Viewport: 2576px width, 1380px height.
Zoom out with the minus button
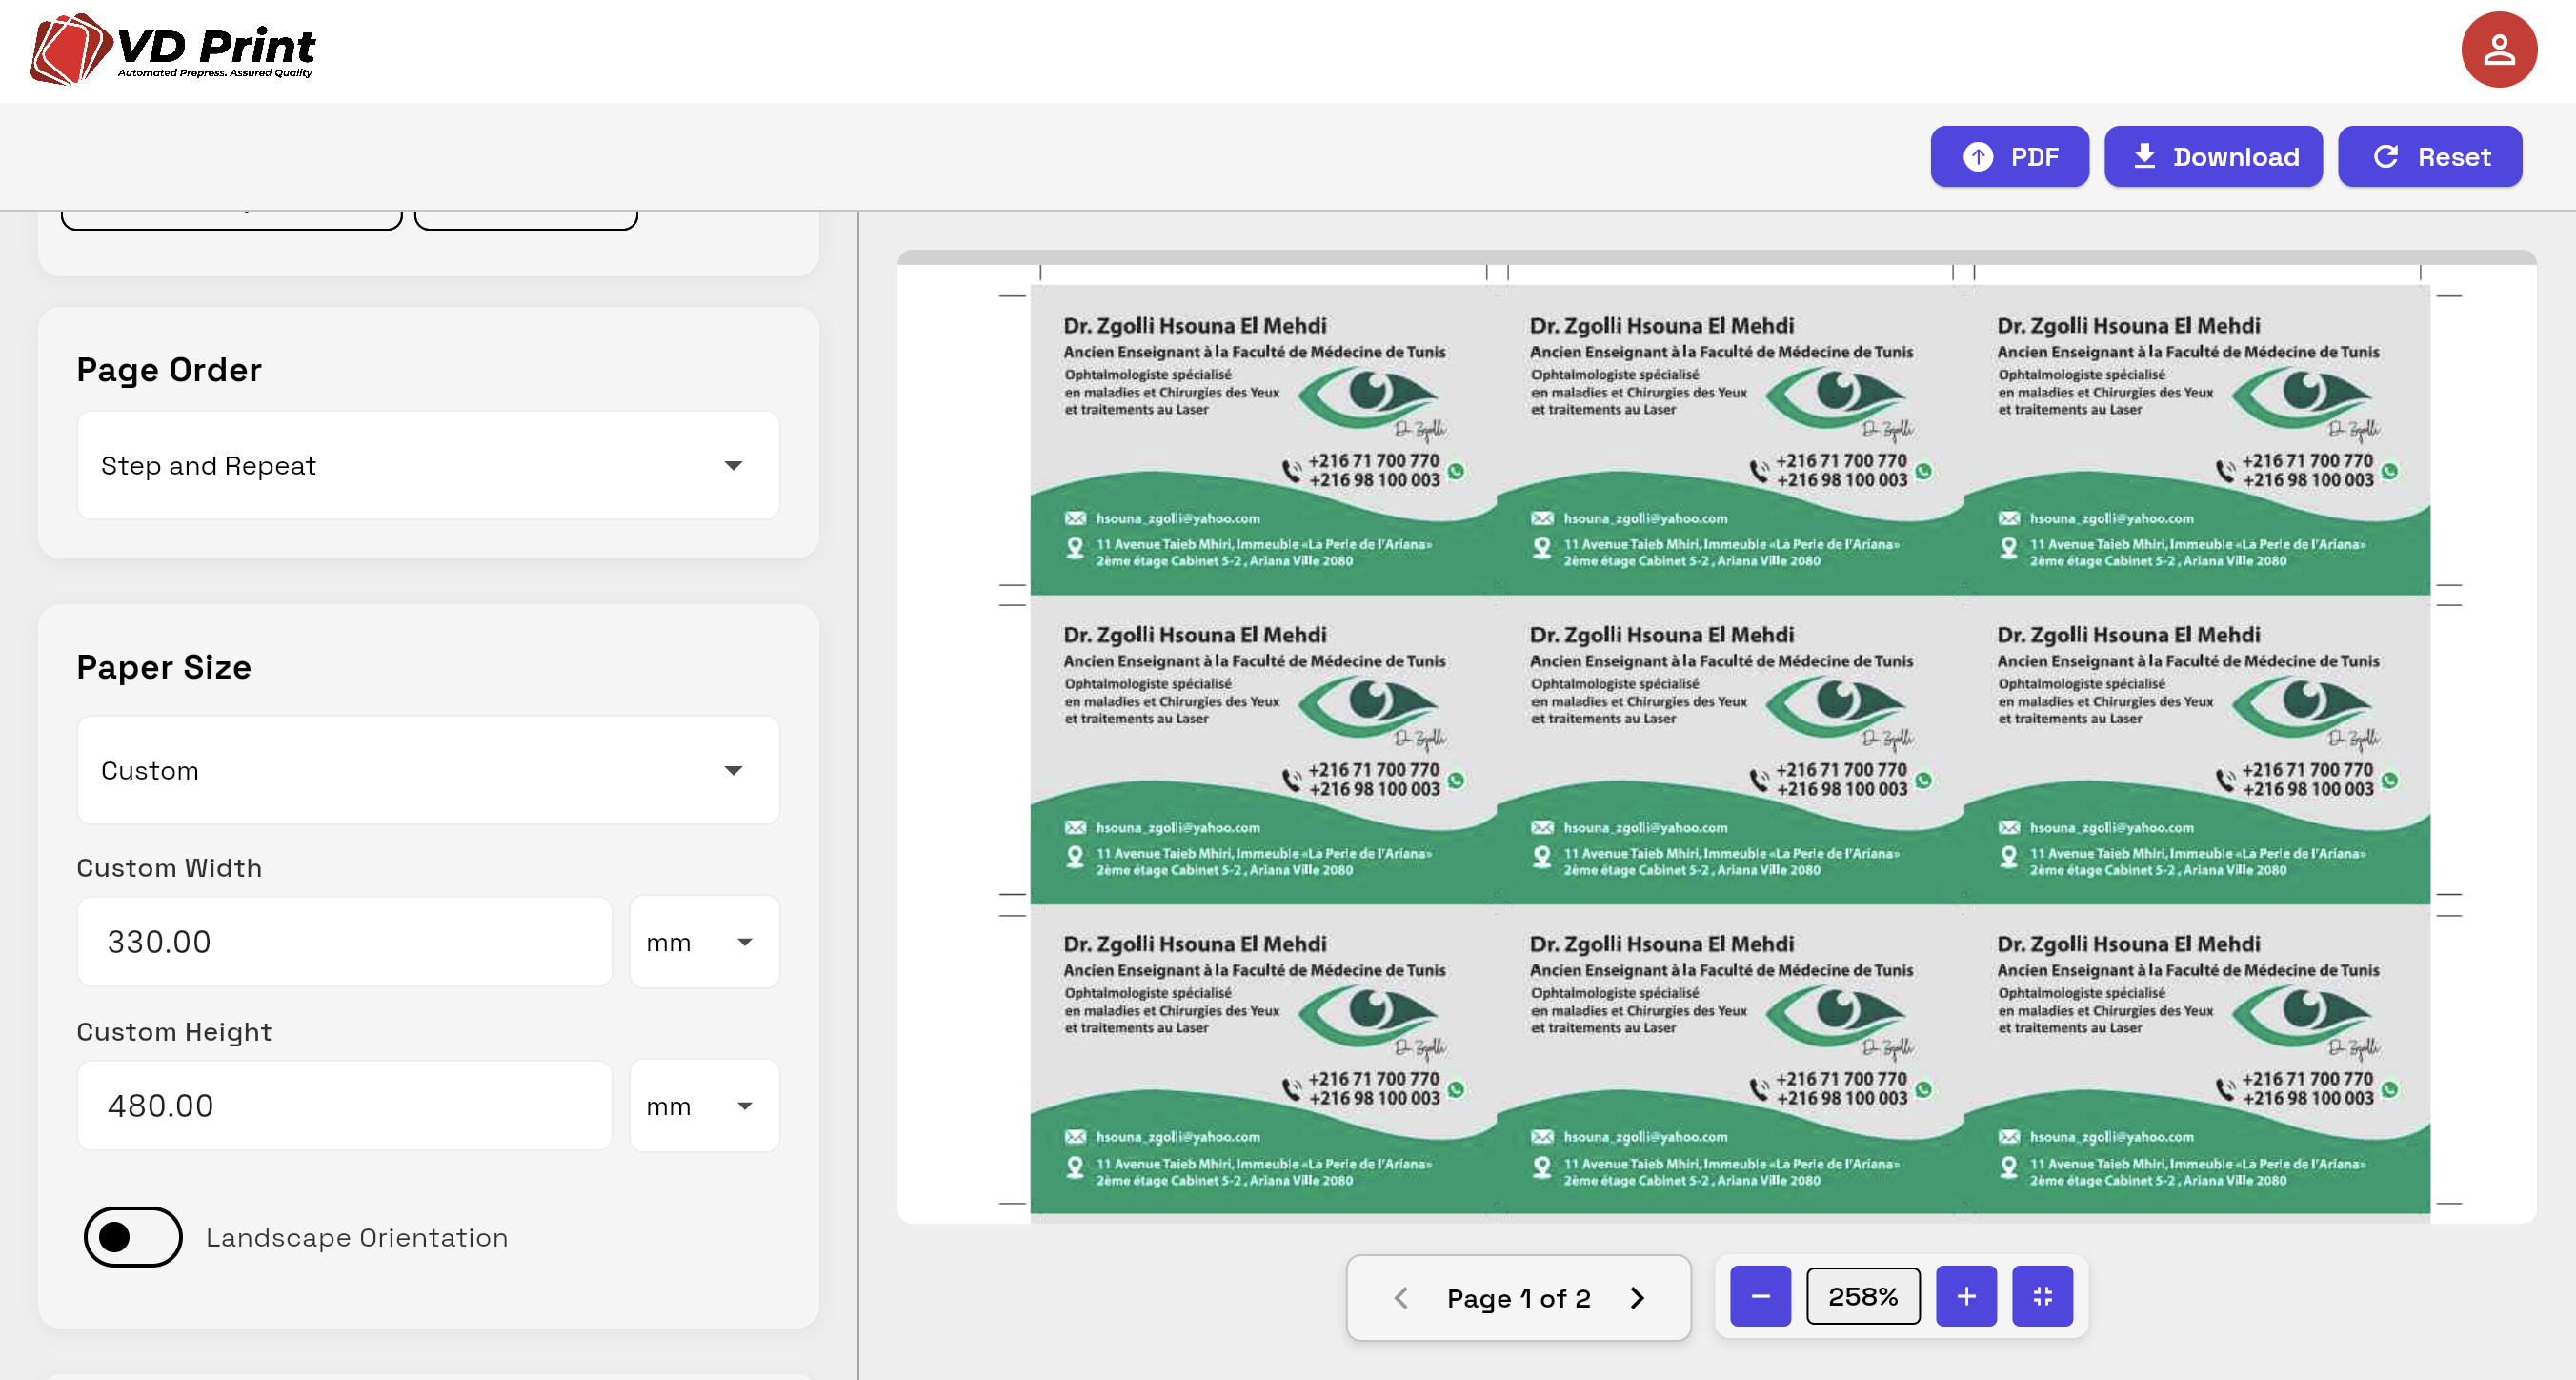1760,1296
